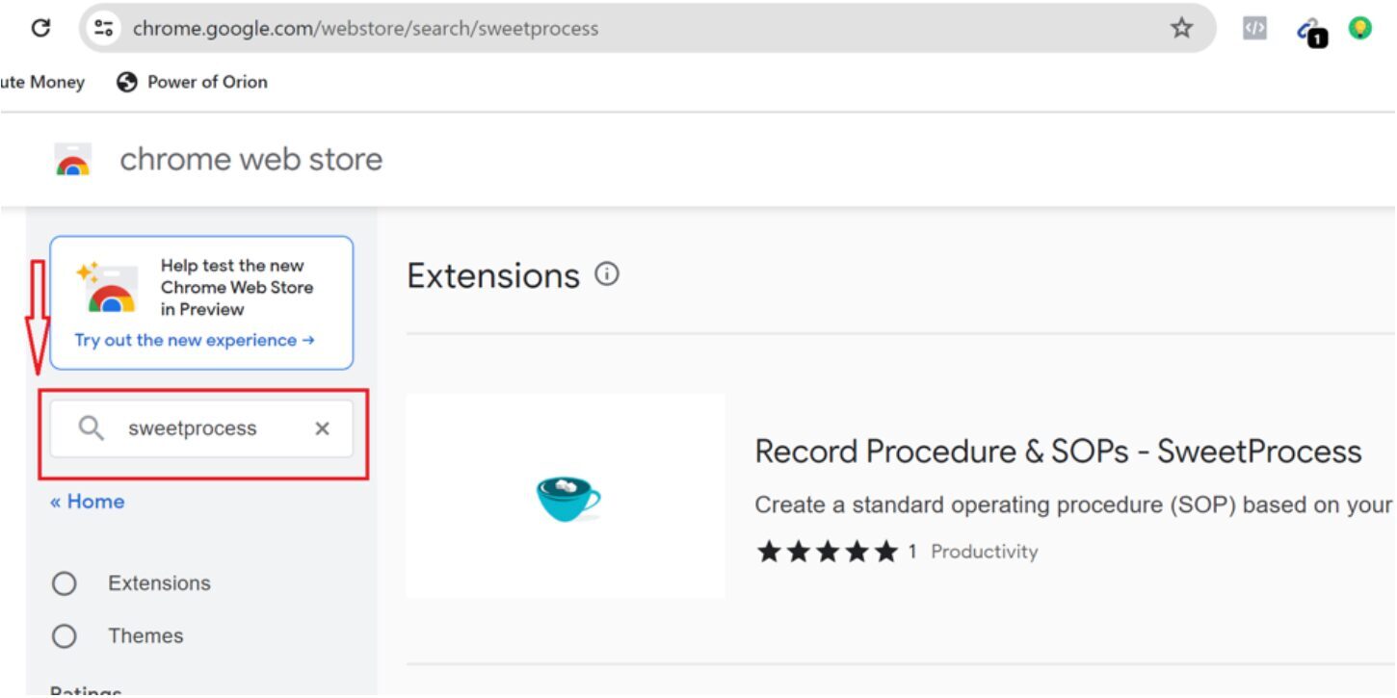Viewport: 1397px width, 698px height.
Task: Click the magnifier icon in store search
Action: tap(92, 428)
